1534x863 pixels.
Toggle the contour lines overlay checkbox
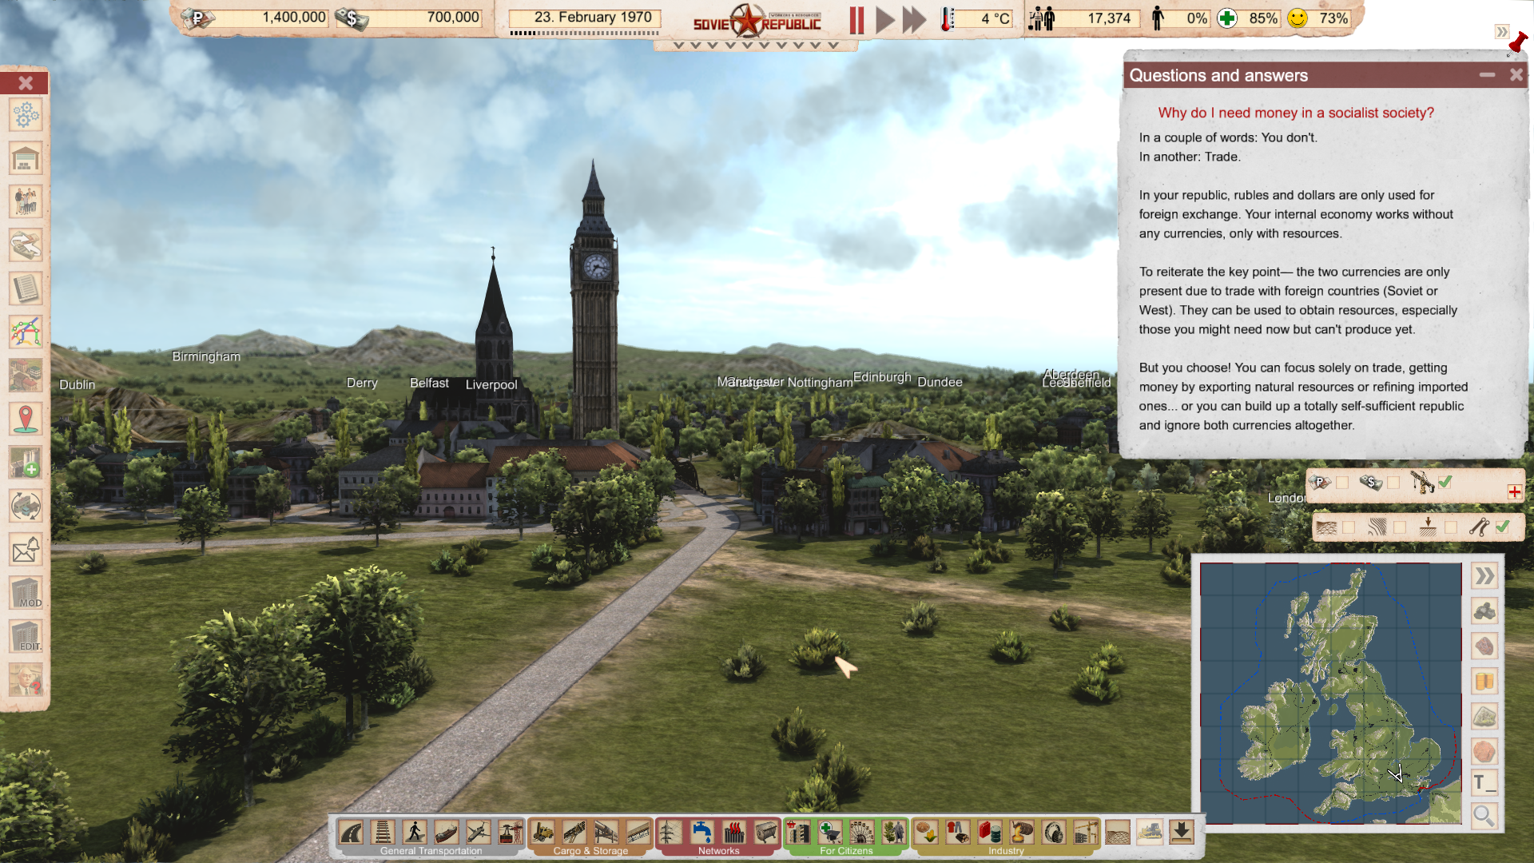pos(1400,527)
